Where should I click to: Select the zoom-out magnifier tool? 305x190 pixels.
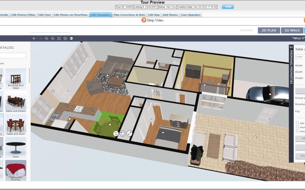46,39
